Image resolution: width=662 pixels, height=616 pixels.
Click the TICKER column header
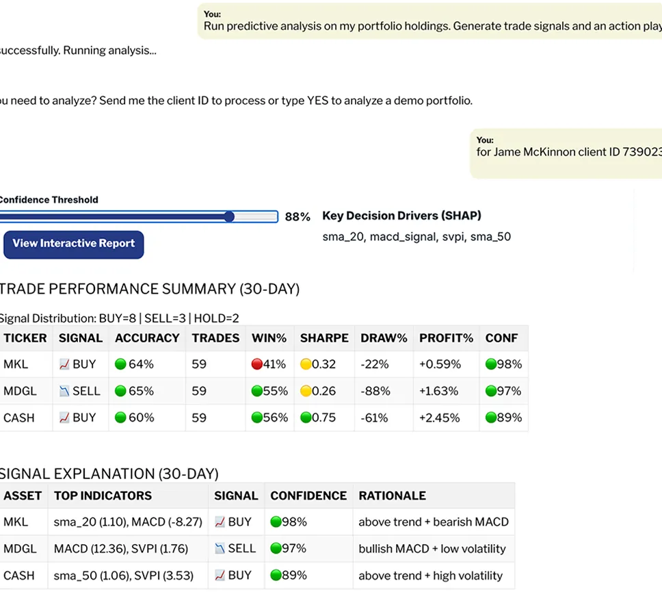click(25, 338)
